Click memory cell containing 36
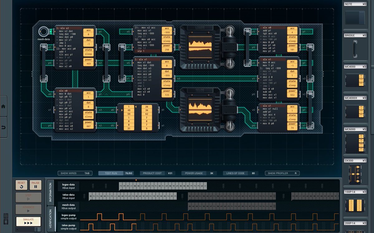Image resolution: width=374 pixels, height=233 pixels. 146,110
